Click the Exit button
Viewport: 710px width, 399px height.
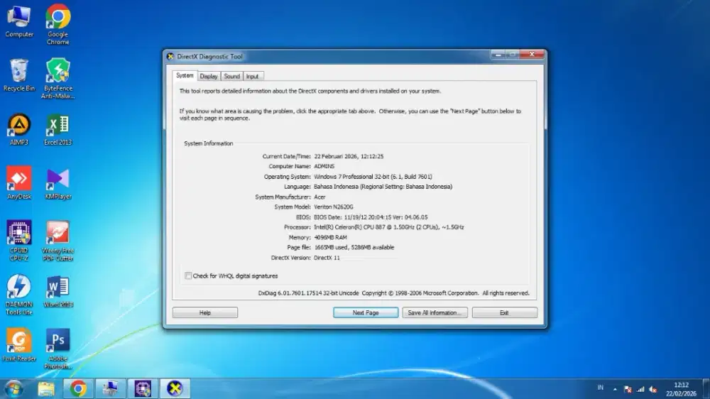(504, 312)
